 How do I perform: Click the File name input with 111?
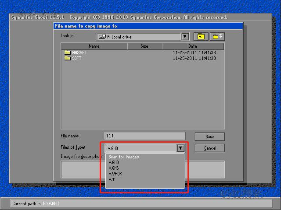click(145, 136)
